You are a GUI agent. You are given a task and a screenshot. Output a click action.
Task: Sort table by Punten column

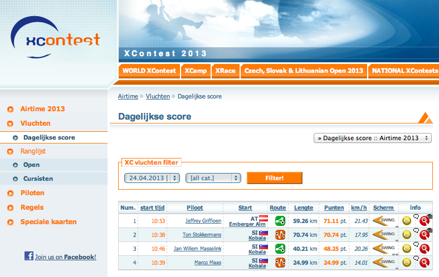pyautogui.click(x=334, y=207)
